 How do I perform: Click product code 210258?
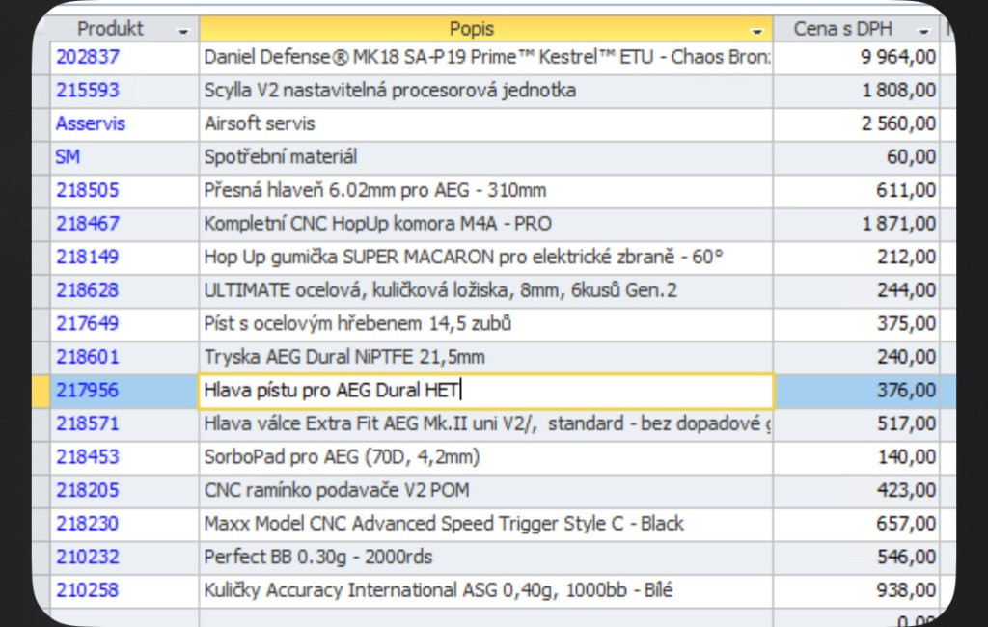[x=88, y=590]
